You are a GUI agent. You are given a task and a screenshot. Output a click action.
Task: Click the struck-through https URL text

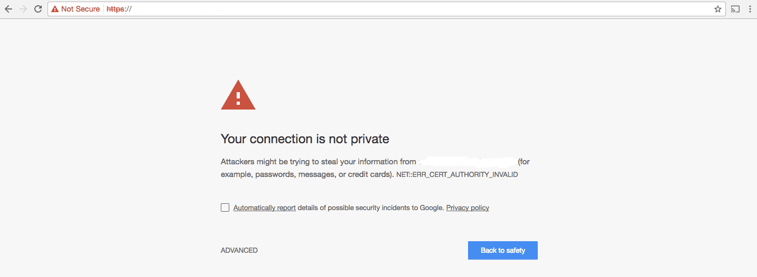click(119, 9)
